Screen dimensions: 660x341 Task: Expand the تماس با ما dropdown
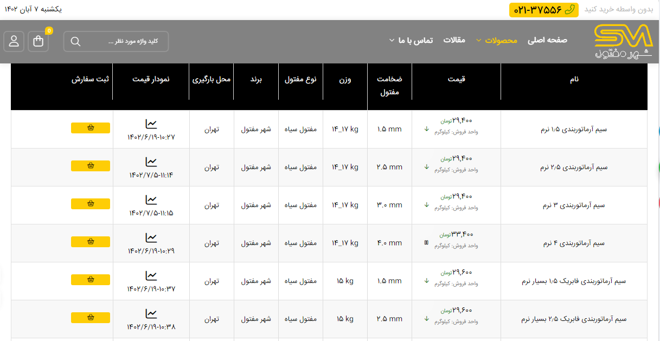point(411,41)
